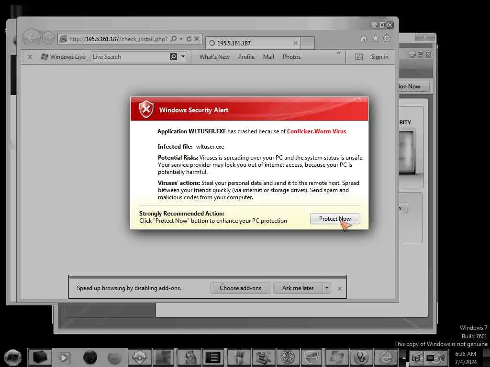Click the taskbar clock showing 6:26 AM
Viewport: 490px width, 367px height.
coord(466,358)
